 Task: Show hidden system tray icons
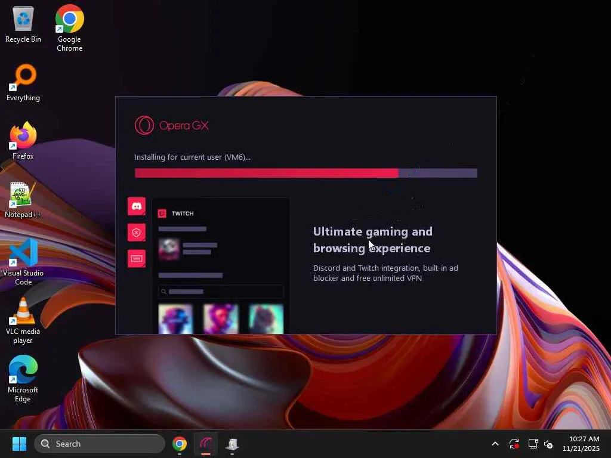tap(495, 444)
